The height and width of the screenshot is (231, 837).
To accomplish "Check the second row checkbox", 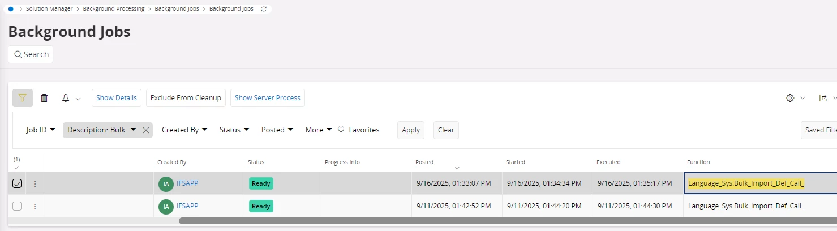I will 17,206.
